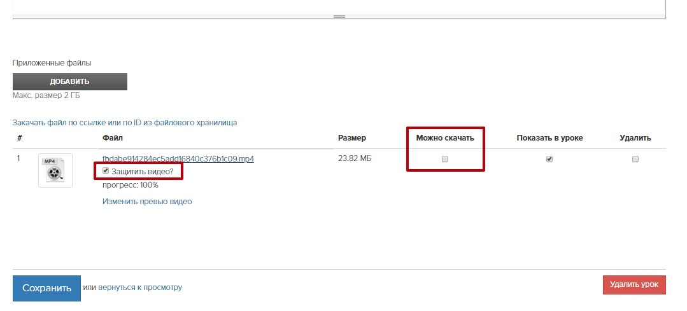
Task: Click the blue 'Сохранить' button
Action: (x=46, y=288)
